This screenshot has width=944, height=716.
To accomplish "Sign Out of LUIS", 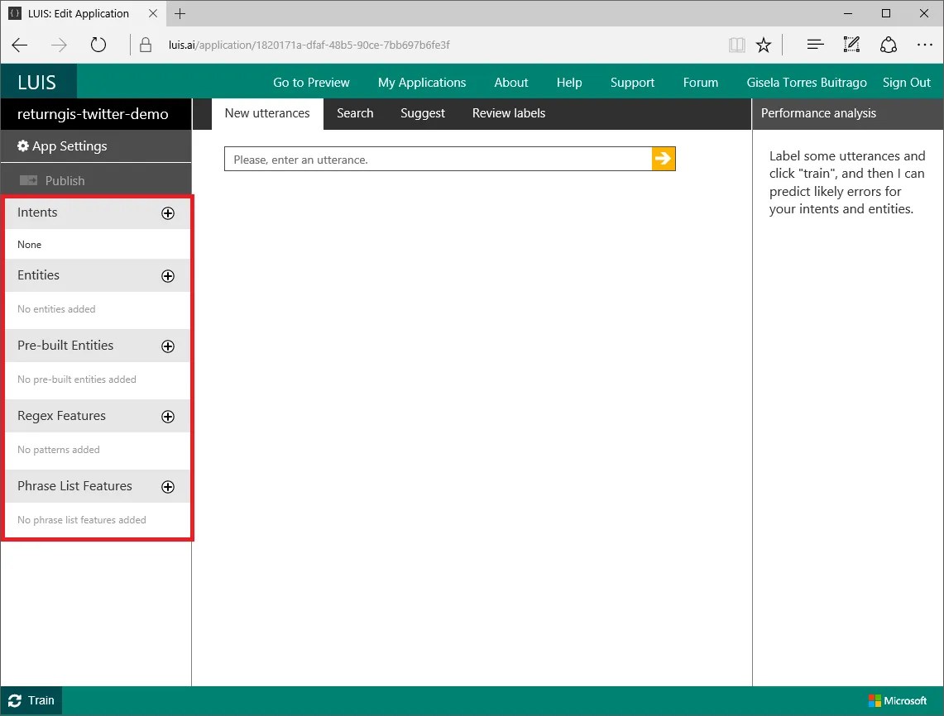I will pos(907,83).
